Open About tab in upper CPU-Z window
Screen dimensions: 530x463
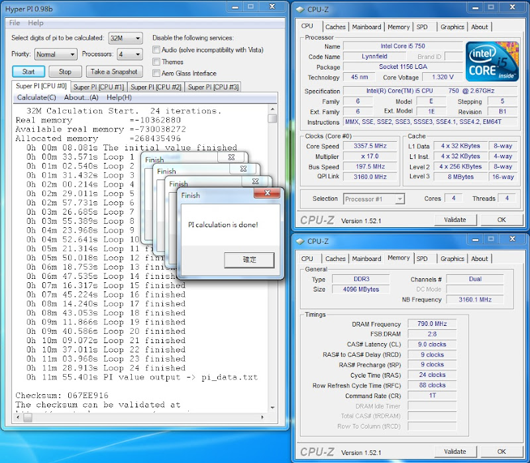coord(479,27)
